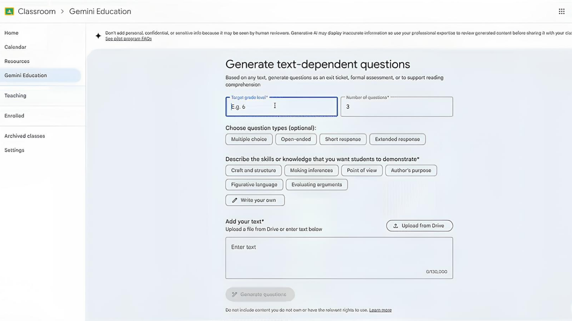Click the pencil icon on Write your own
572x321 pixels.
pyautogui.click(x=235, y=200)
